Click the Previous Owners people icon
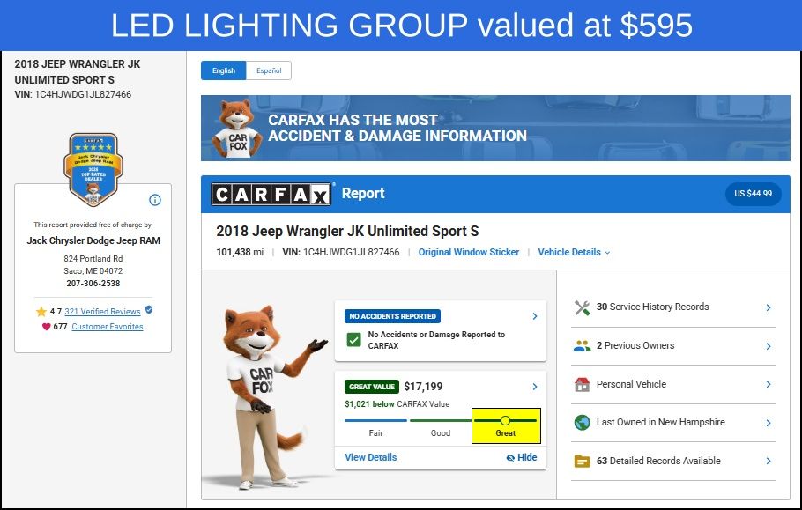Viewport: 802px width, 510px height. (x=582, y=346)
